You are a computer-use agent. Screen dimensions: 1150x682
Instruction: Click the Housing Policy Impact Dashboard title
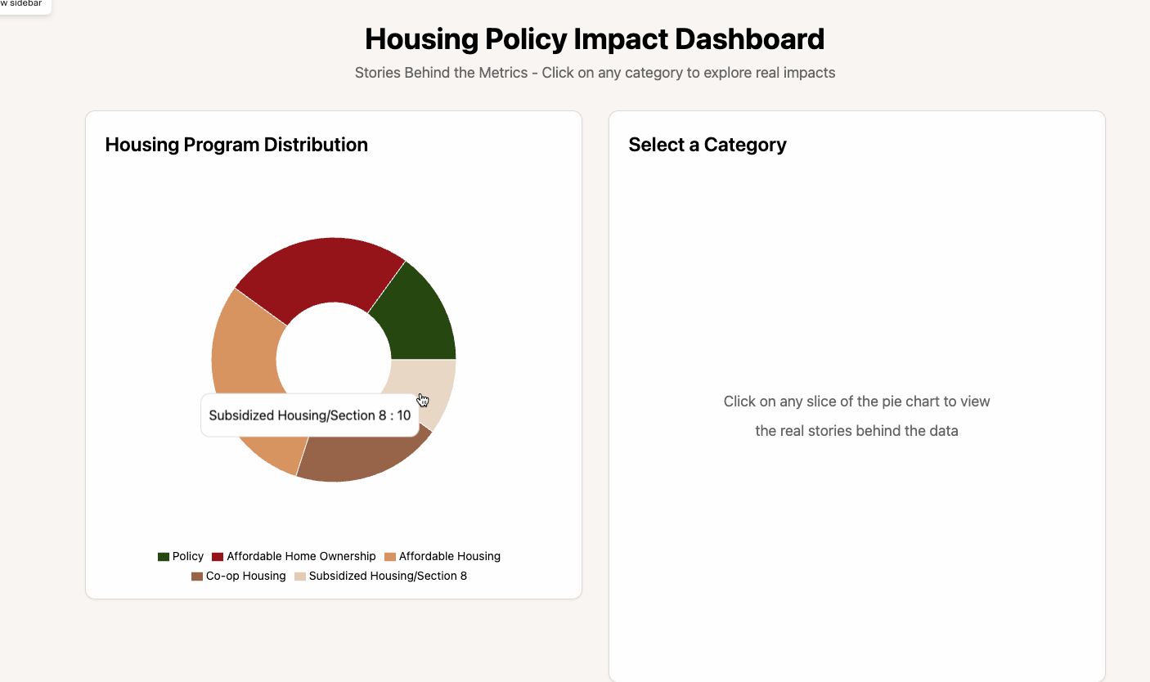pos(595,39)
